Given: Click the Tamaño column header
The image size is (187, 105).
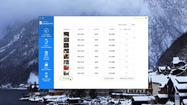Looking at the screenshot, I should pos(112,29).
